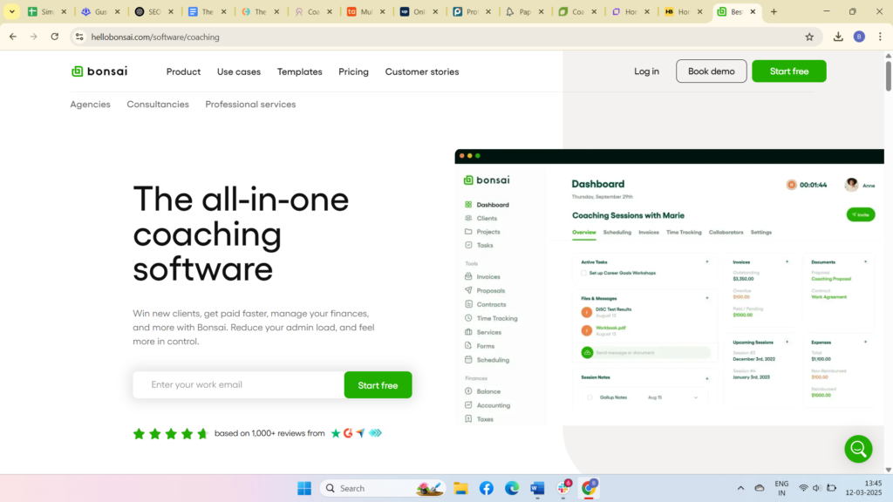Open File Explorer from the taskbar
893x502 pixels.
460,488
